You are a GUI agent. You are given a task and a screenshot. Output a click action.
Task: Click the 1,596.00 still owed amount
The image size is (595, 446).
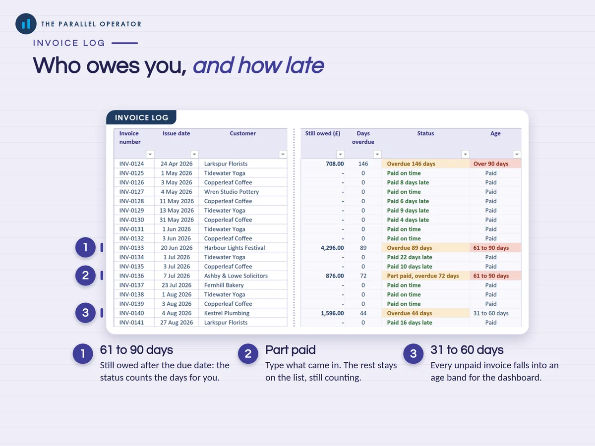click(x=332, y=313)
